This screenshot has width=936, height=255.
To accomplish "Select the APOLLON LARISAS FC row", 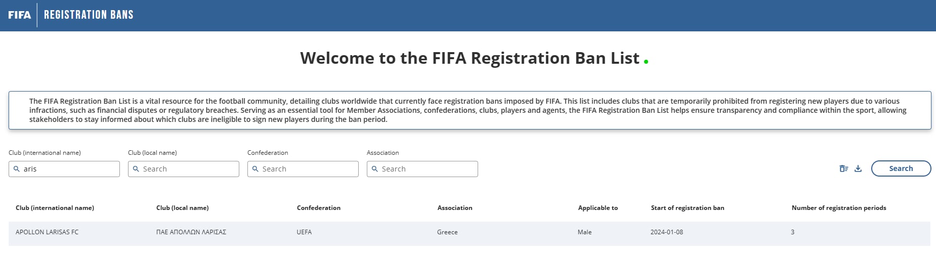I will 470,232.
